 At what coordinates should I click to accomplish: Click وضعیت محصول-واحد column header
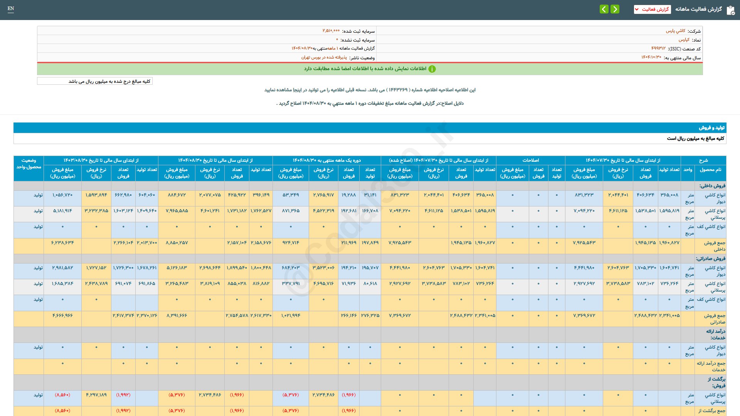pos(29,164)
